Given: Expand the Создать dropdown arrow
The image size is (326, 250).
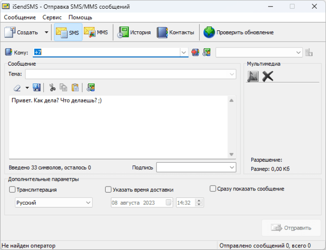Looking at the screenshot, I should (x=47, y=32).
